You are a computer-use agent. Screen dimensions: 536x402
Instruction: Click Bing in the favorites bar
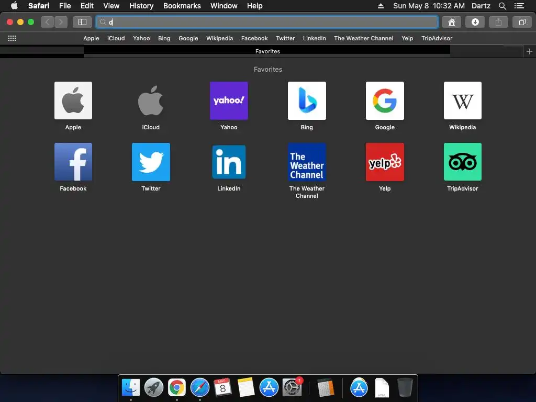point(164,38)
